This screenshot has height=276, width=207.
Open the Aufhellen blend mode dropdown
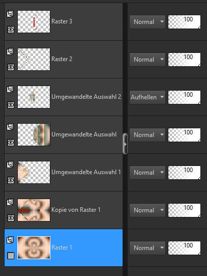click(147, 97)
